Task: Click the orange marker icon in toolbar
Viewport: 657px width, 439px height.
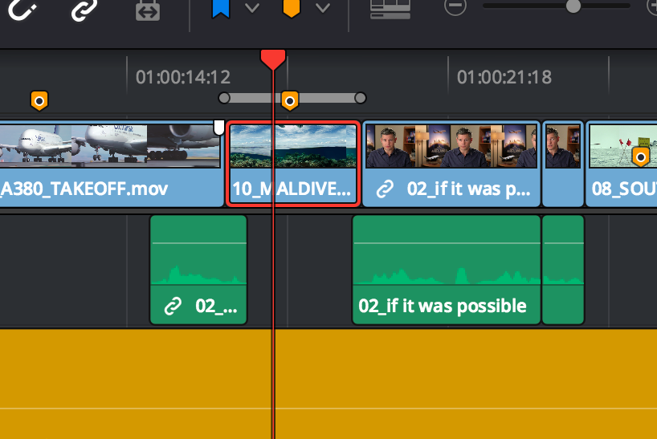Action: 292,8
